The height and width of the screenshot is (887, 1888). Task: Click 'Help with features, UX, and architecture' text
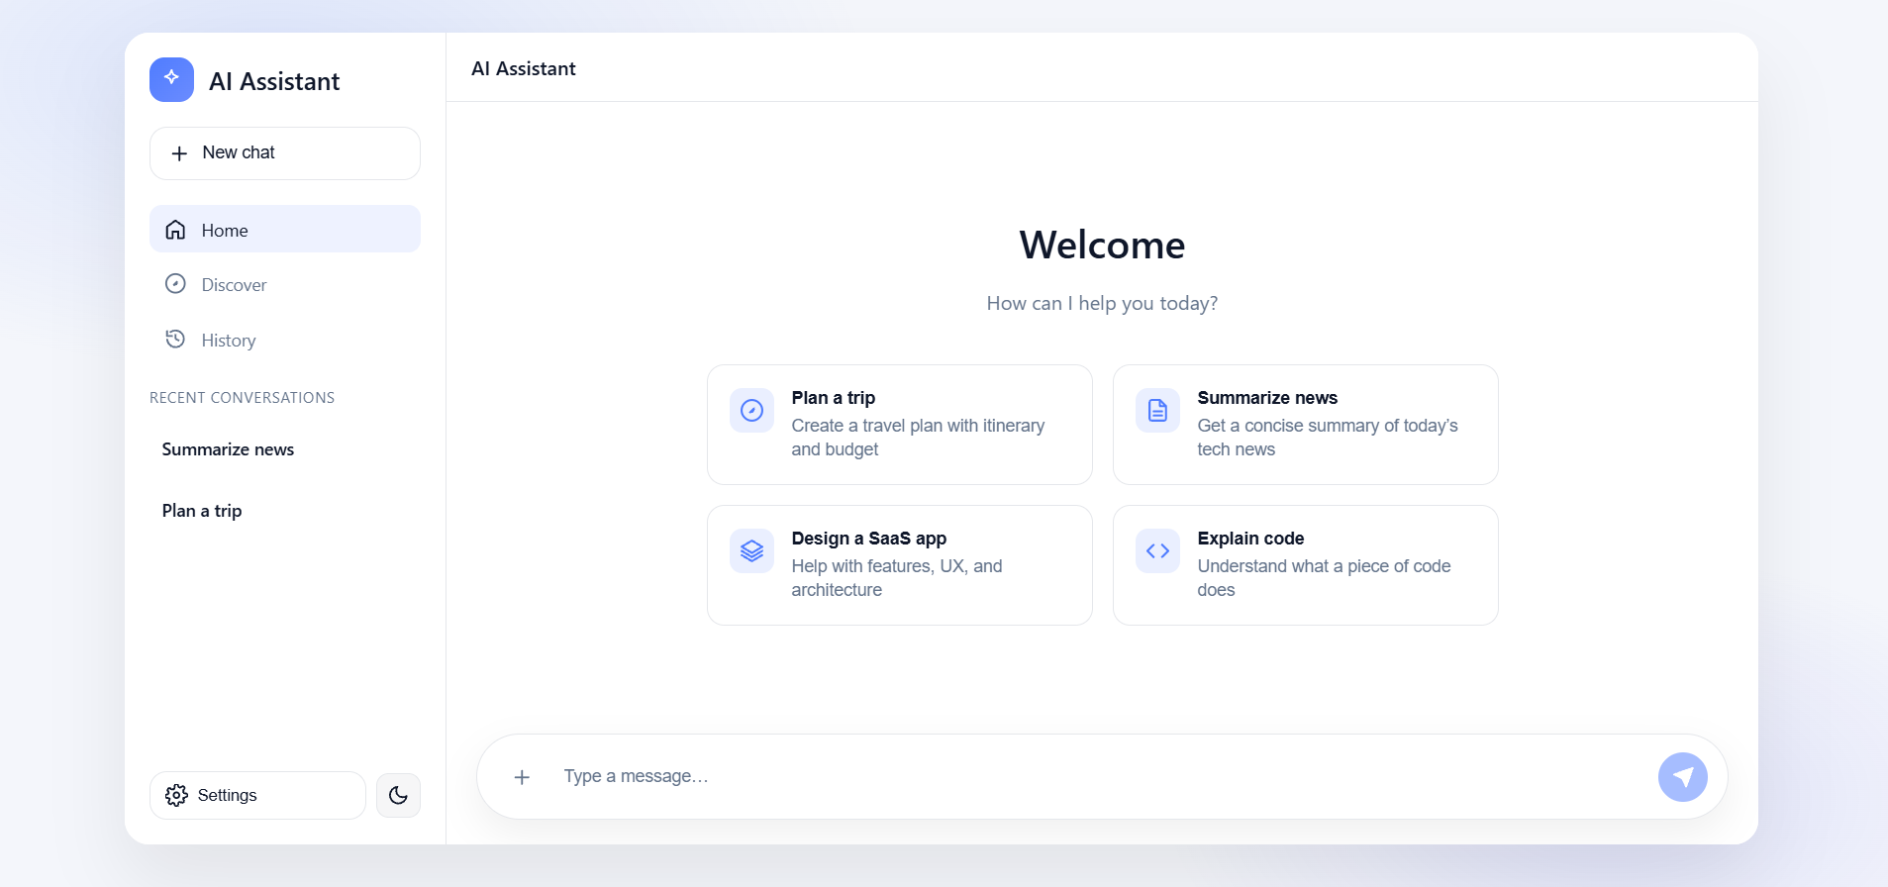[896, 577]
